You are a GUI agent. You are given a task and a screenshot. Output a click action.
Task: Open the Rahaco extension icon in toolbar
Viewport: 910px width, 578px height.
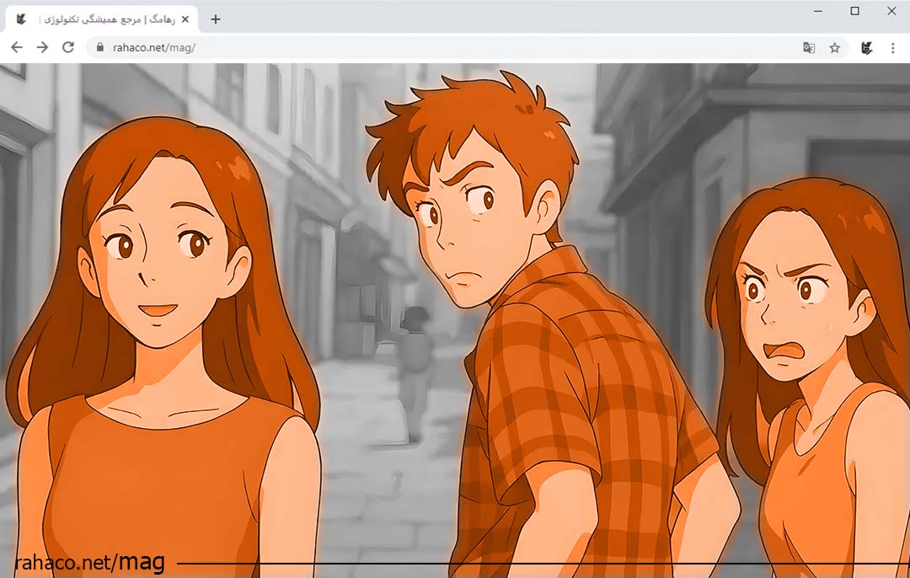pyautogui.click(x=866, y=48)
